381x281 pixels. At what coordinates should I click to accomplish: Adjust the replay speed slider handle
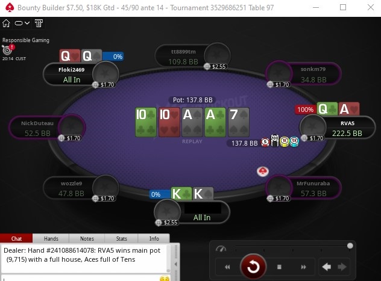(350, 246)
